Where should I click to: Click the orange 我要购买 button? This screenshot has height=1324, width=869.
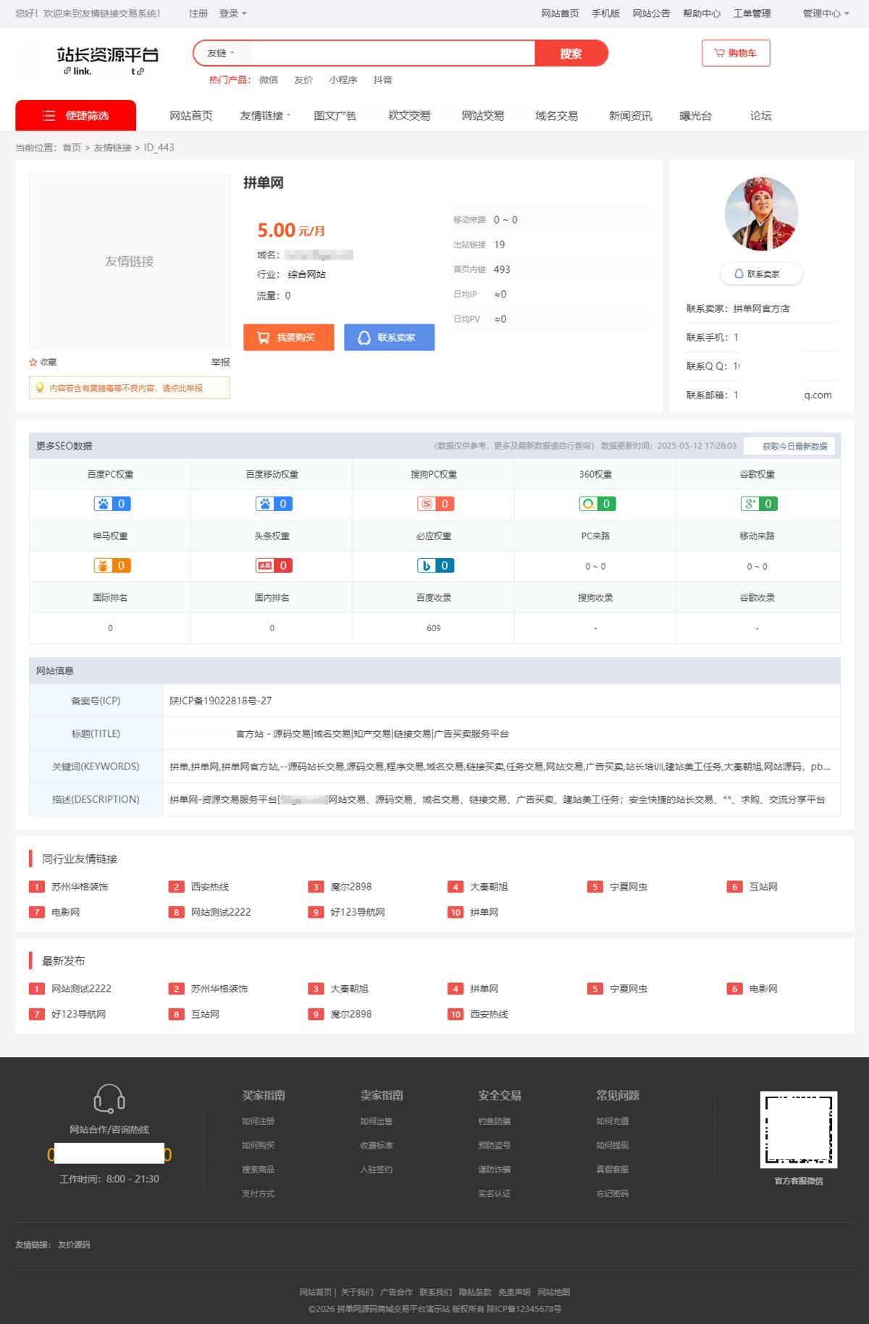click(288, 337)
